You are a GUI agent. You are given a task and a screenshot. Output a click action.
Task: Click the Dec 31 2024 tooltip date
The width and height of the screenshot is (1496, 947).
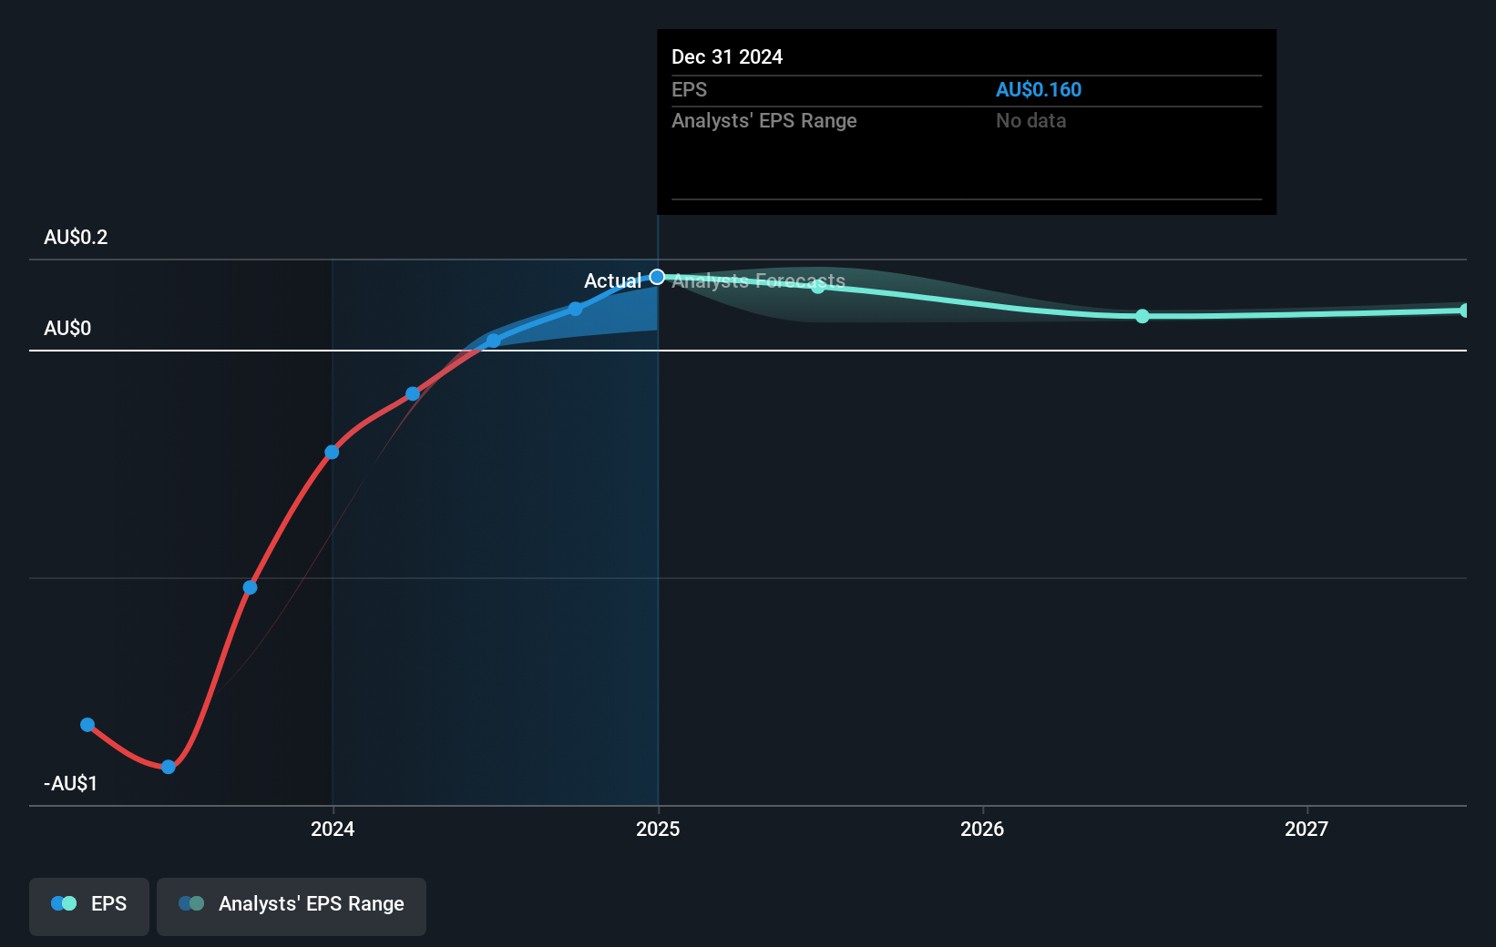(x=727, y=56)
